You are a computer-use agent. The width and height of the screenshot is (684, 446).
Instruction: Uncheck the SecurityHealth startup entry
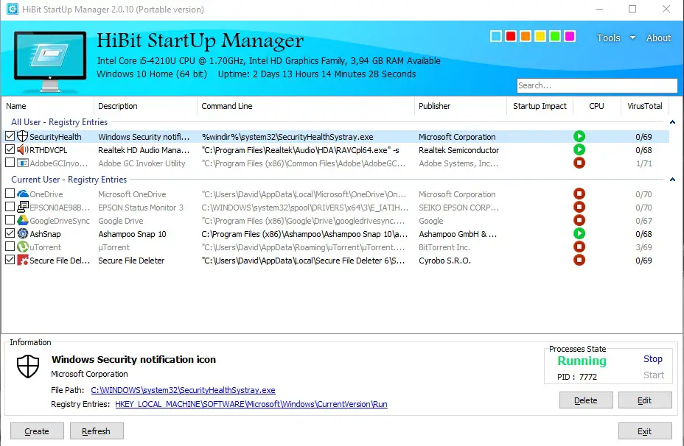click(10, 137)
